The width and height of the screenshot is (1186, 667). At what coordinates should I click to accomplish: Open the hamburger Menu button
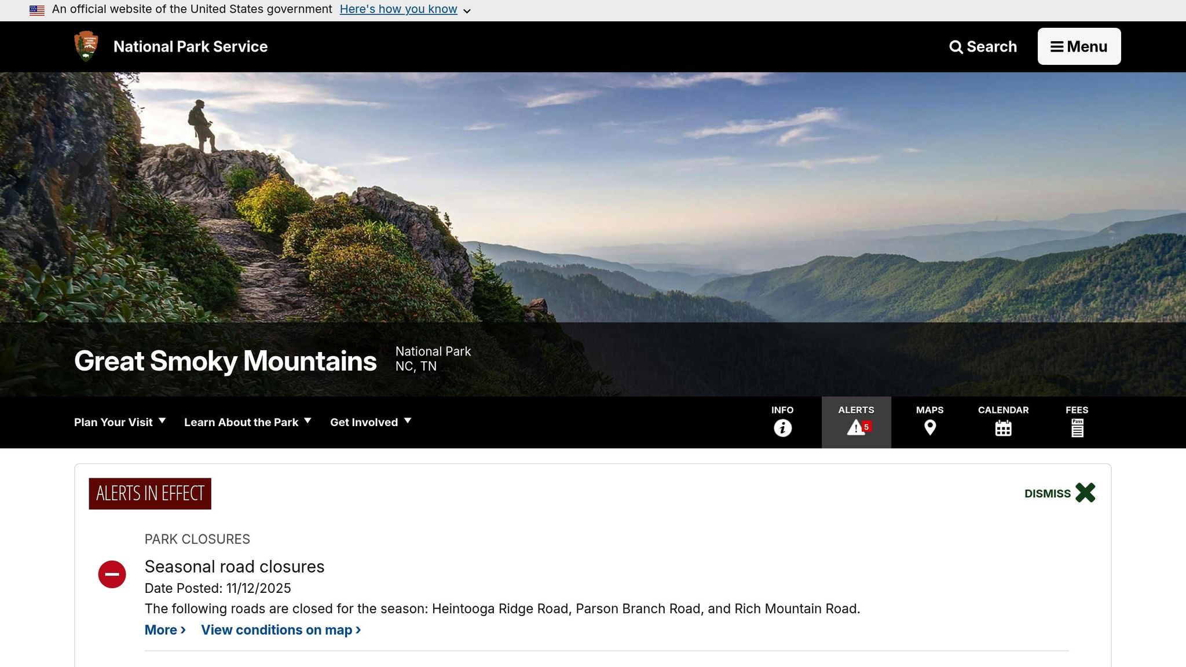(1079, 46)
